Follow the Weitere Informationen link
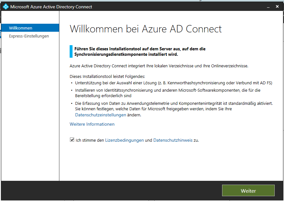Screen dimensions: 284x201 coord(92,124)
